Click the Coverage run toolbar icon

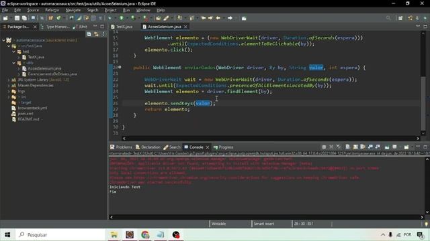[x=133, y=18]
